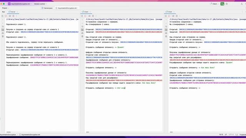
Task: Switch to the Server.java editor tab
Action: point(47,8)
